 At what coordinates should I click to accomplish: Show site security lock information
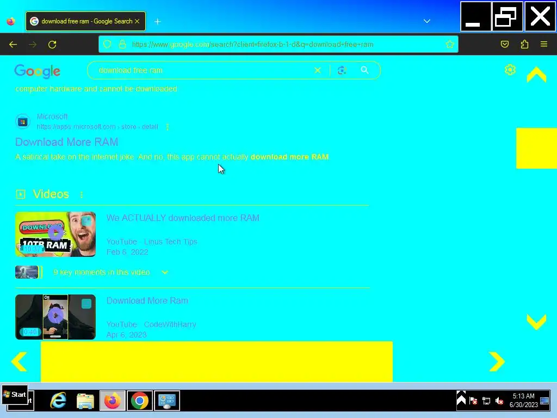pos(122,45)
